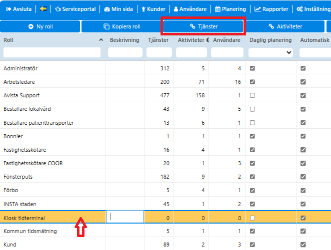The image size is (331, 250).
Task: Go to Min sida
Action: tap(118, 9)
